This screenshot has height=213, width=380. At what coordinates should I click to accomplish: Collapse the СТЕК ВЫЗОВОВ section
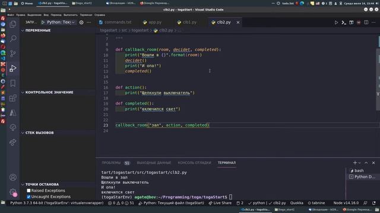pyautogui.click(x=23, y=133)
